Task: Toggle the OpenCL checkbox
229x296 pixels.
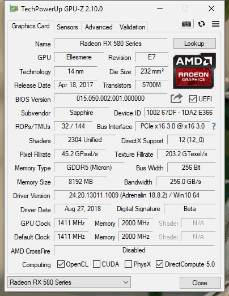Action: point(61,264)
